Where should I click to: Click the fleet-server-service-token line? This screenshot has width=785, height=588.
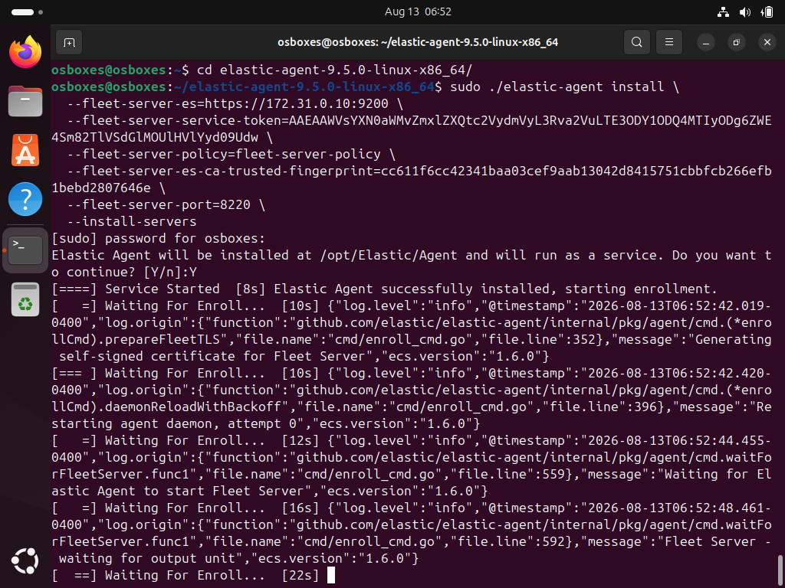(412, 129)
